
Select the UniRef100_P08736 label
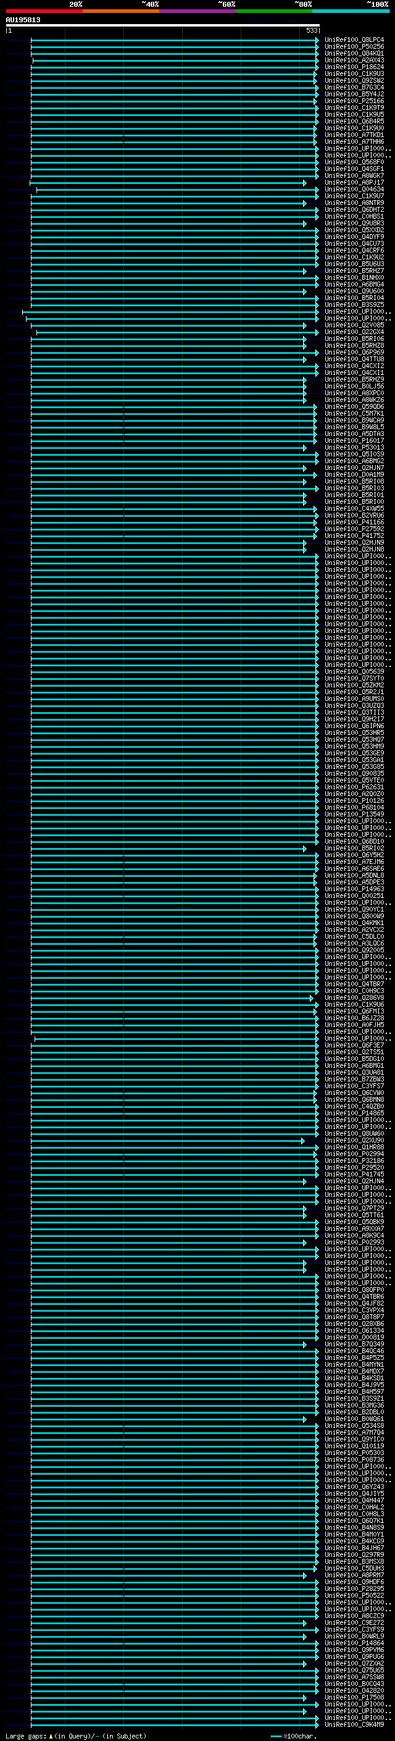coord(354,1460)
